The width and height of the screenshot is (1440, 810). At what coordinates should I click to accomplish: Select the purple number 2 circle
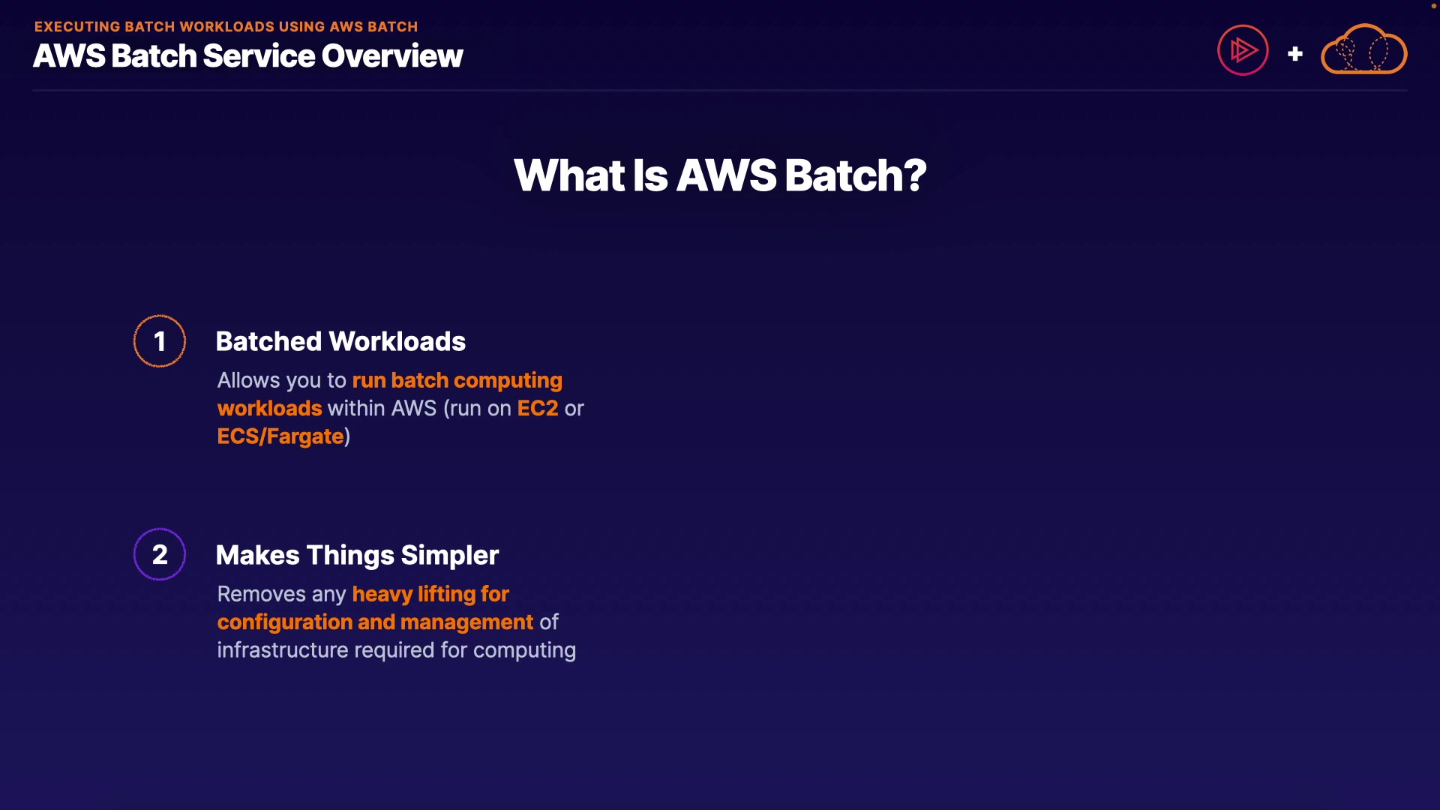(160, 554)
